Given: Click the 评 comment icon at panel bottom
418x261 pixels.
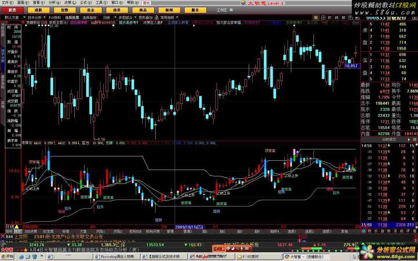Looking at the screenshot, I should (408, 231).
